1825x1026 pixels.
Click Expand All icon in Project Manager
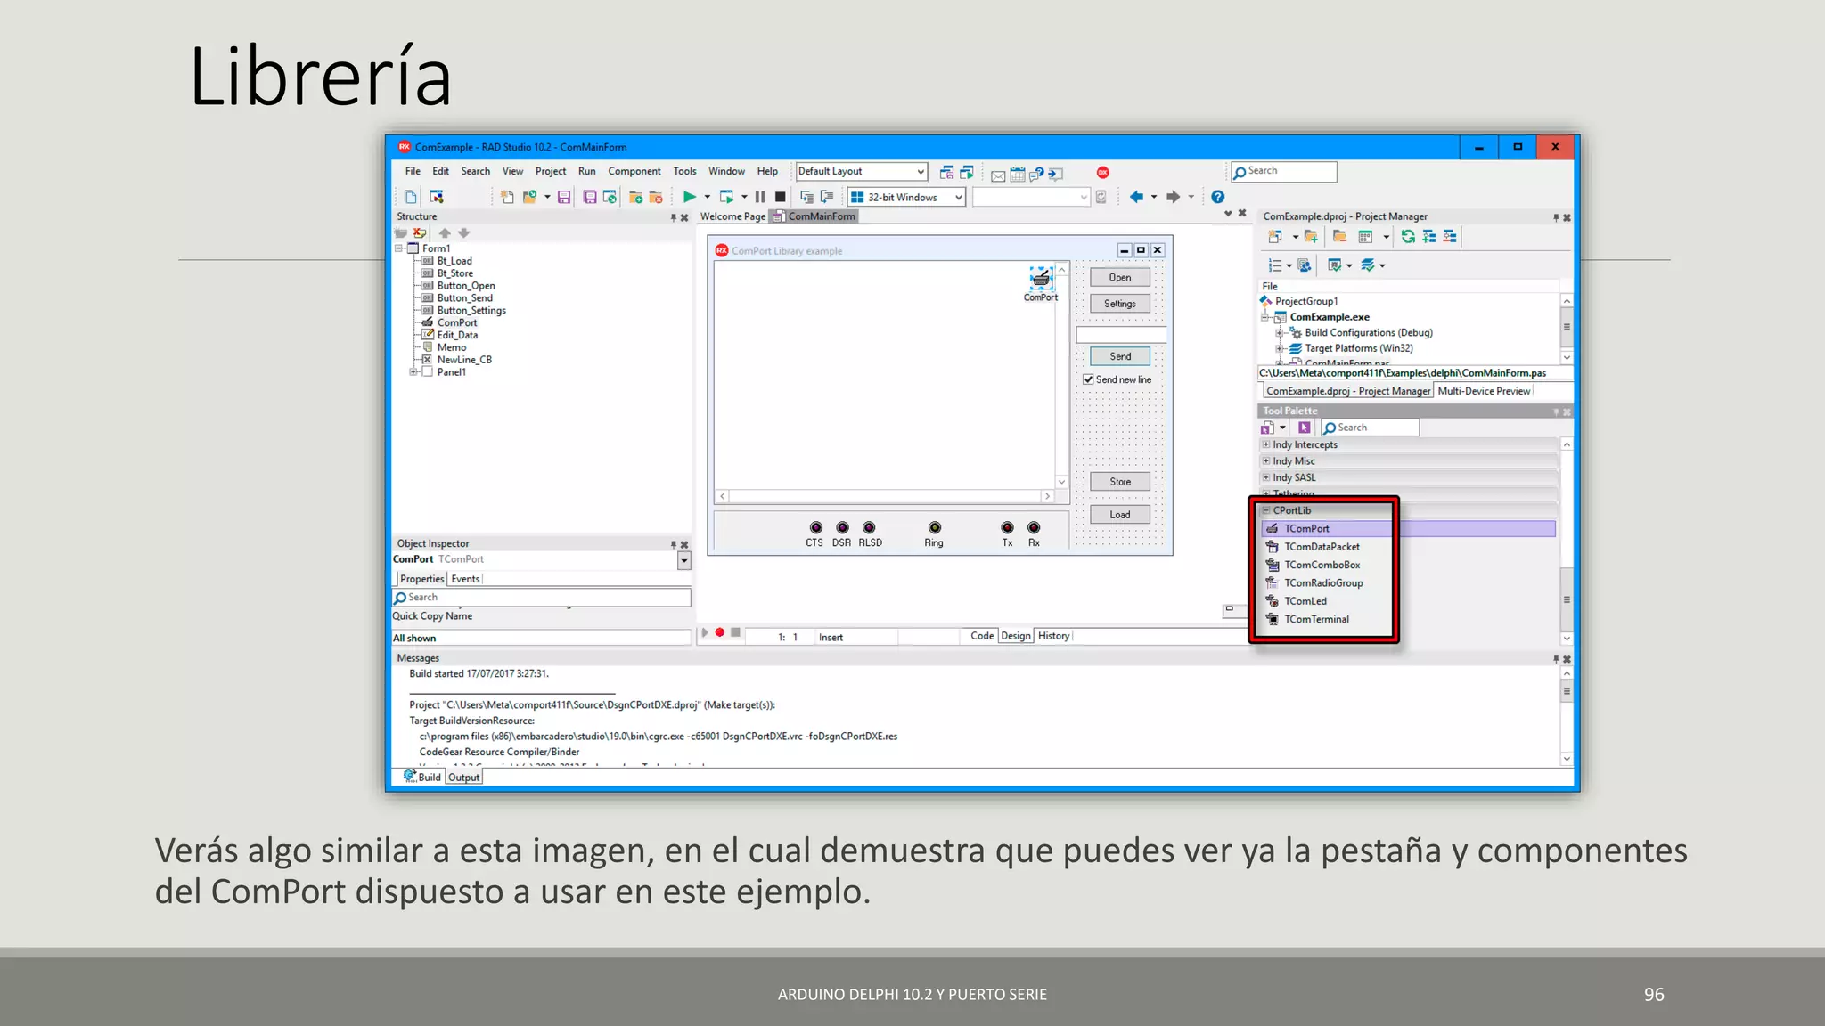[1428, 237]
